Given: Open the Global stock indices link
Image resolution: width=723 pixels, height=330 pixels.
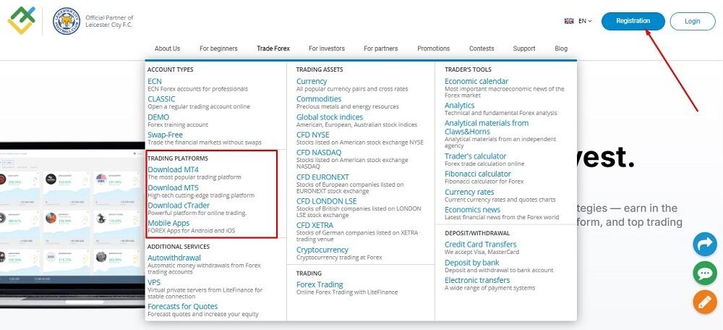Looking at the screenshot, I should point(330,117).
